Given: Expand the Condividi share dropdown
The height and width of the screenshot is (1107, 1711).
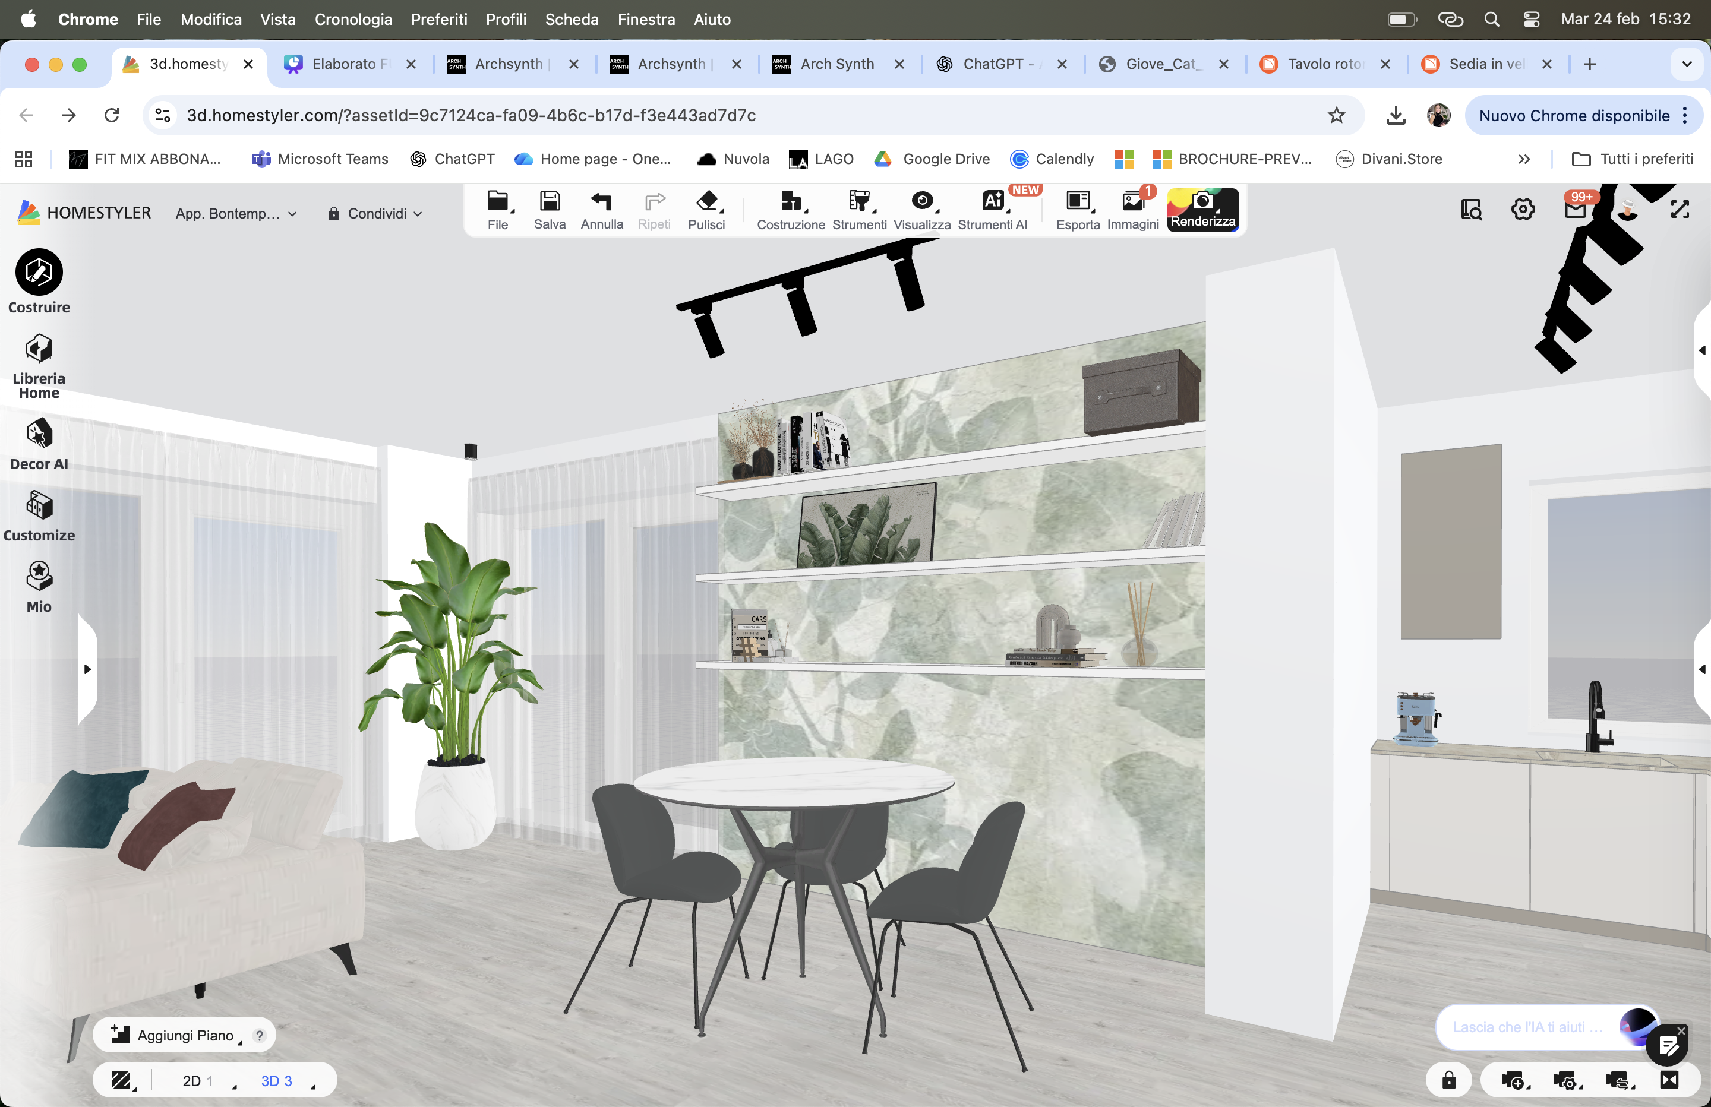Looking at the screenshot, I should coord(375,213).
